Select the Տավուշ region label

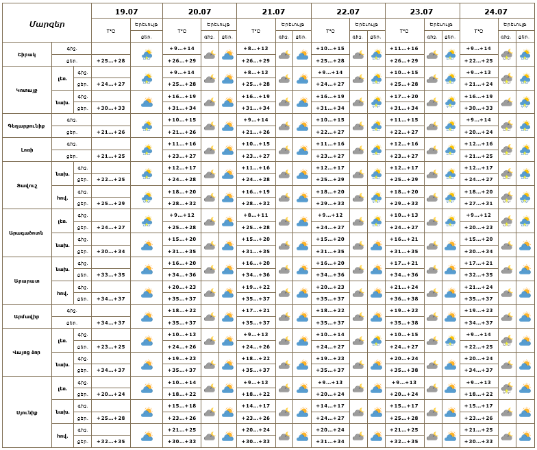pyautogui.click(x=27, y=185)
